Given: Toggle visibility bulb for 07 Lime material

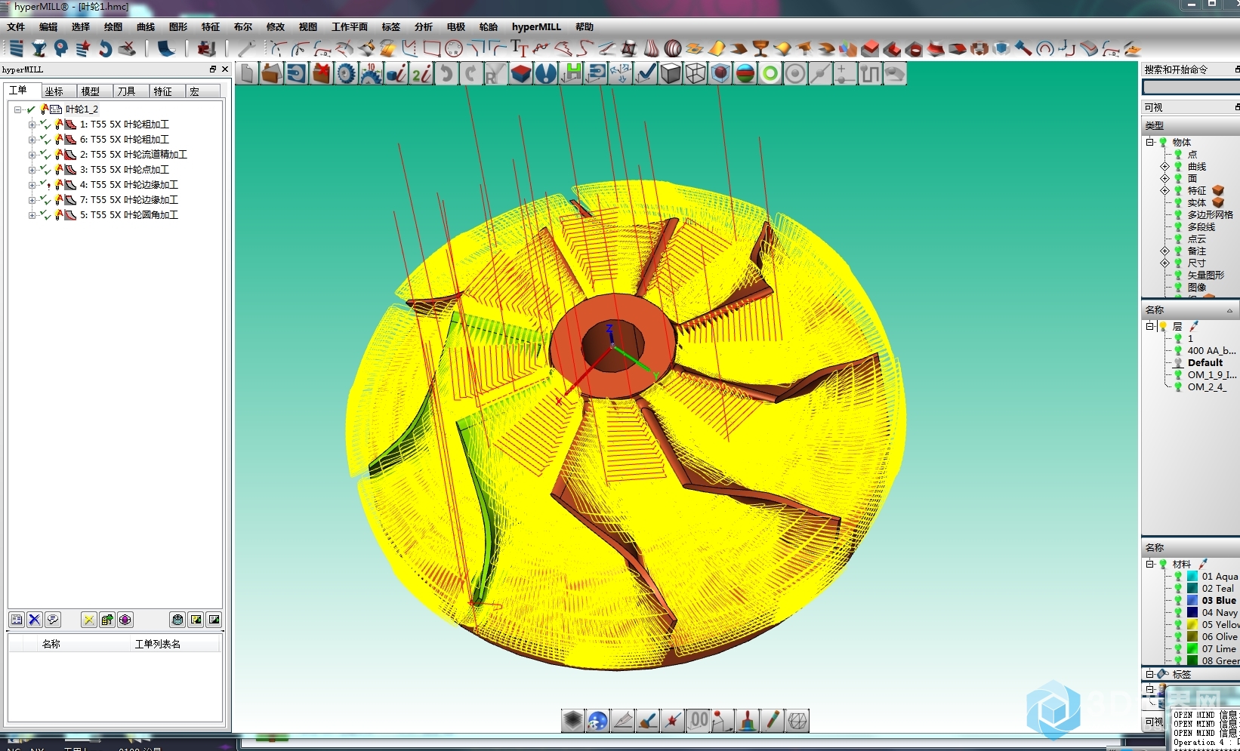Looking at the screenshot, I should pos(1178,648).
